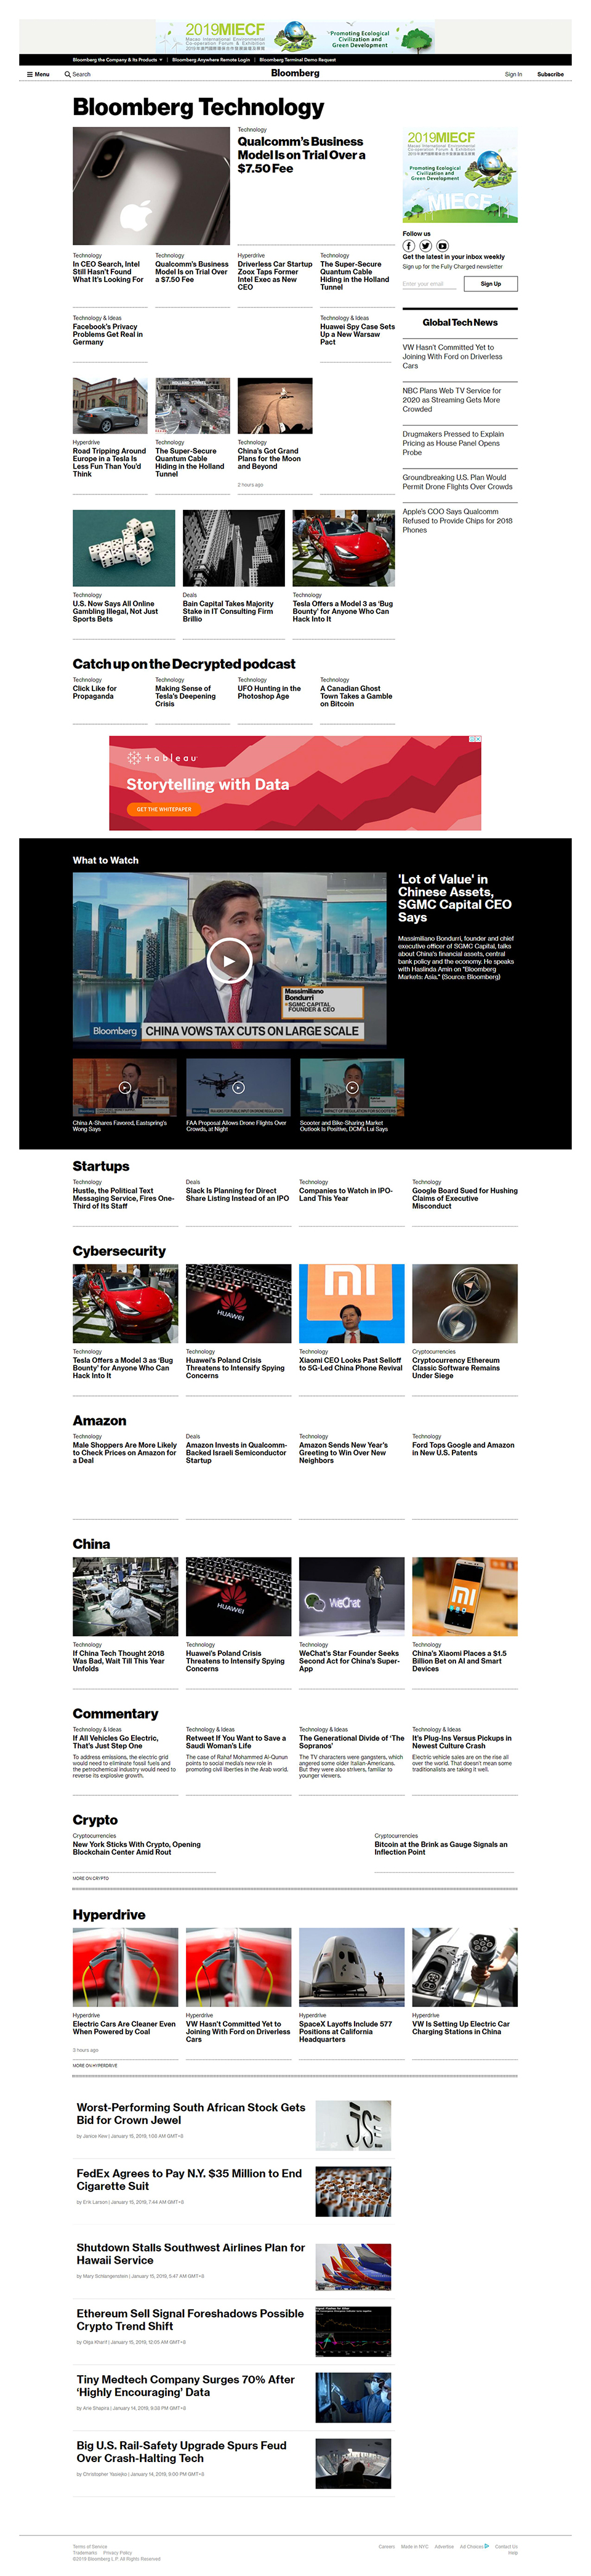The height and width of the screenshot is (2576, 591).
Task: Read VW Hasn't Committed in Global Tech News
Action: (x=453, y=357)
